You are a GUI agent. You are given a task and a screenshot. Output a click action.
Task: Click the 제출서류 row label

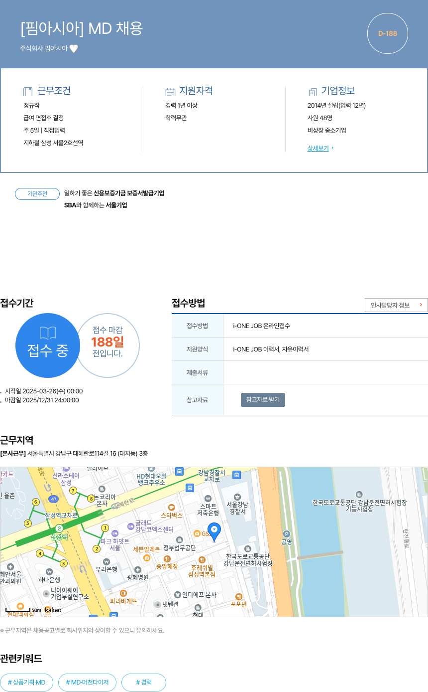point(197,372)
